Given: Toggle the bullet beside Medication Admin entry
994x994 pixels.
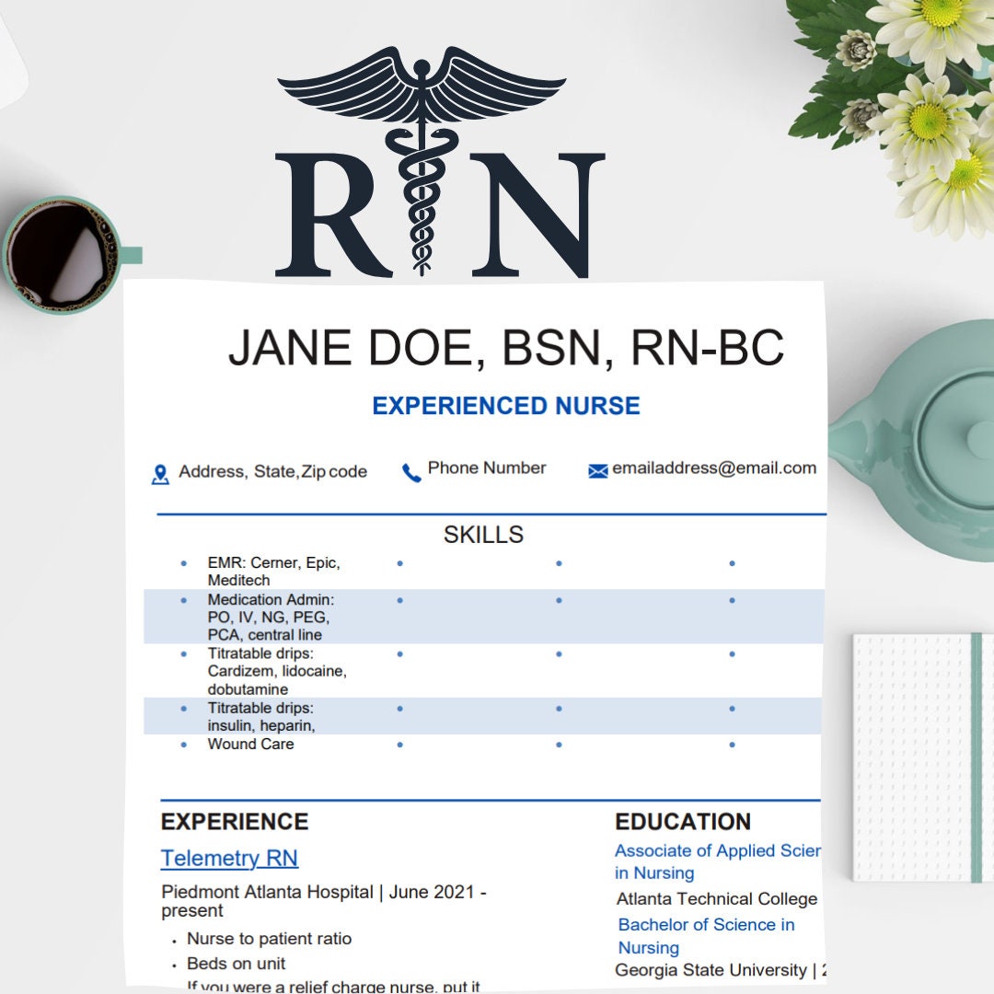Looking at the screenshot, I should click(184, 599).
